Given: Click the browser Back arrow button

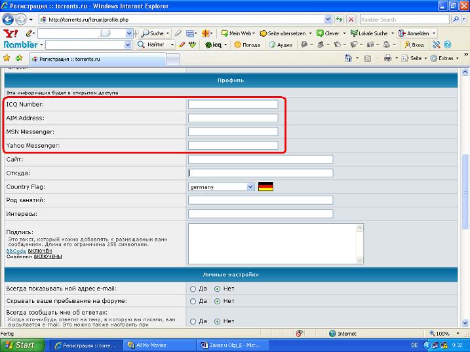Looking at the screenshot, I should [8, 20].
